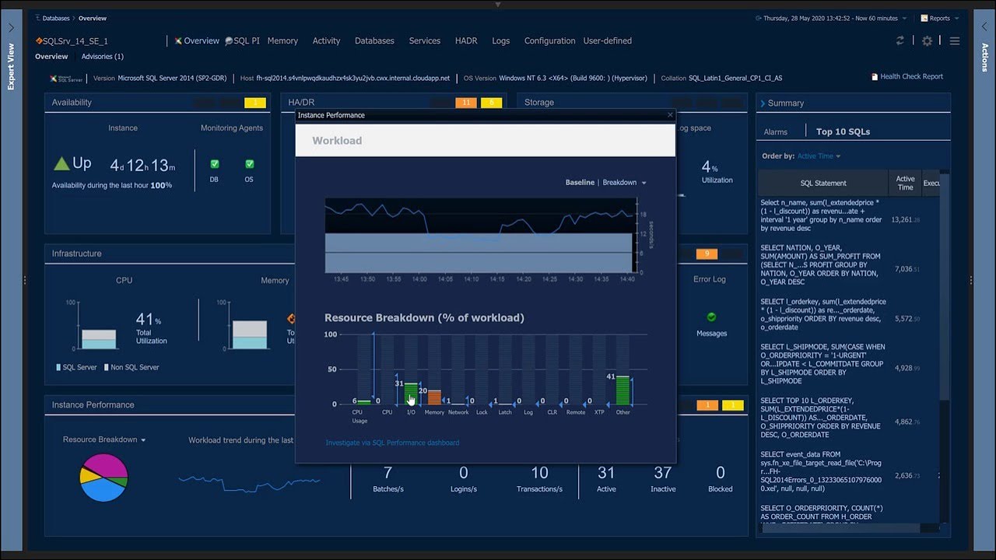Open the Reports dropdown
This screenshot has width=996, height=560.
[x=939, y=18]
